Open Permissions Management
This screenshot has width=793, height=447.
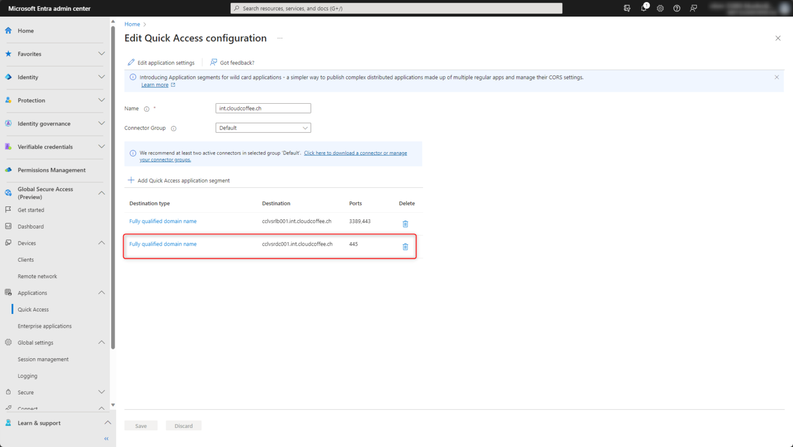point(51,170)
